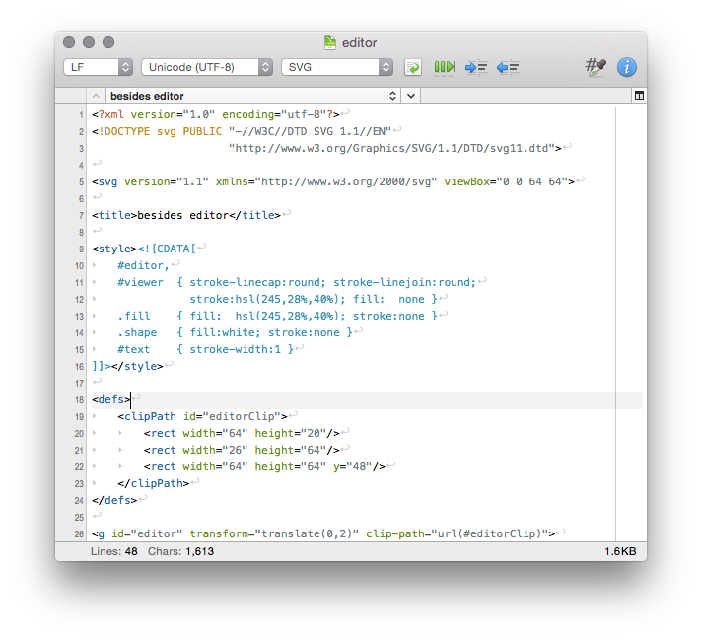This screenshot has width=702, height=640.
Task: Click ']]></style>' on line 16
Action: tap(127, 367)
